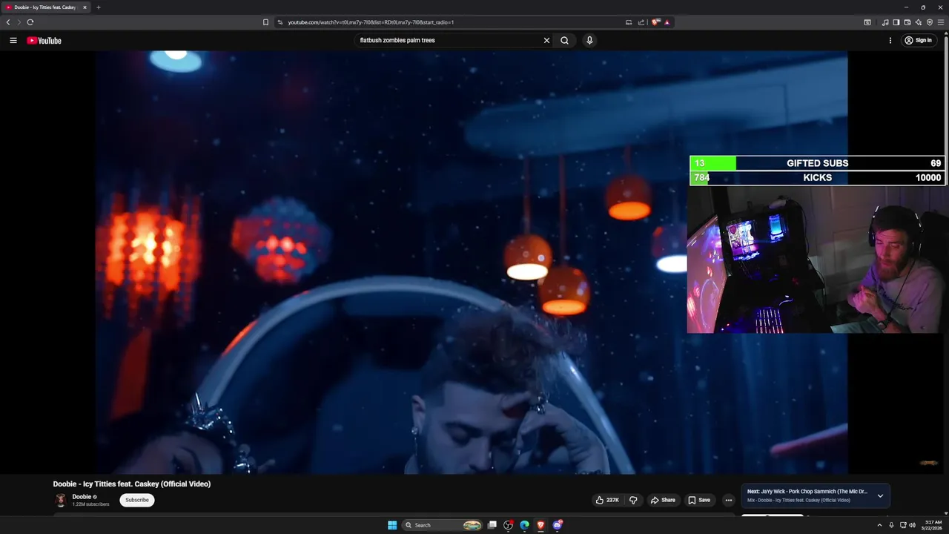This screenshot has height=534, width=949.
Task: Open volume control in system tray
Action: 913,525
